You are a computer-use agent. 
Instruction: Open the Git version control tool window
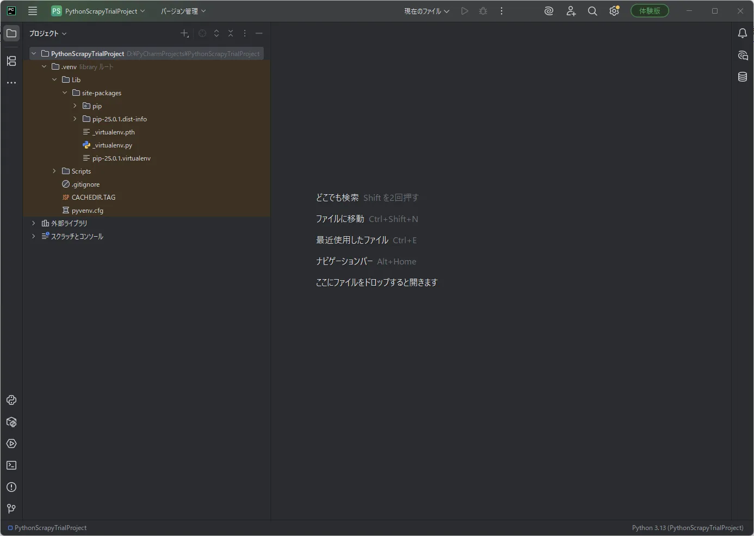pyautogui.click(x=11, y=509)
